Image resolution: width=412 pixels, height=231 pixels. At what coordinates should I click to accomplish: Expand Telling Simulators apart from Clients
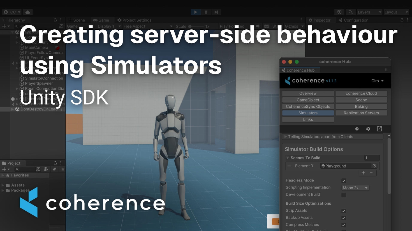(x=286, y=137)
